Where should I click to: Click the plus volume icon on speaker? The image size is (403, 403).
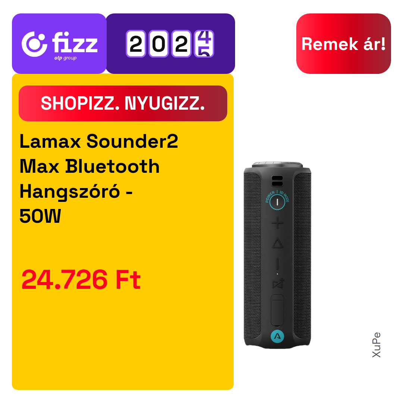[277, 223]
